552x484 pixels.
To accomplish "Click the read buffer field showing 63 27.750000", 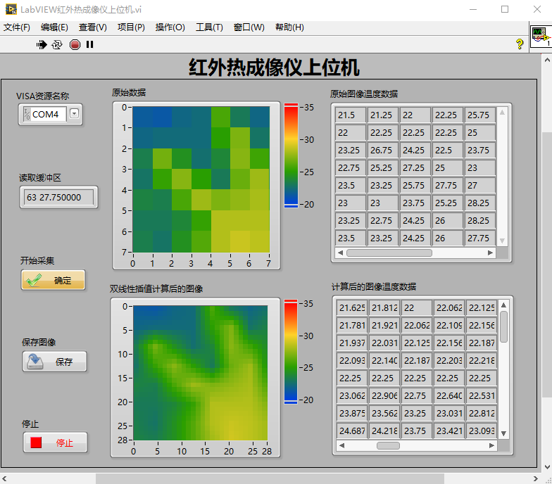I will [58, 197].
